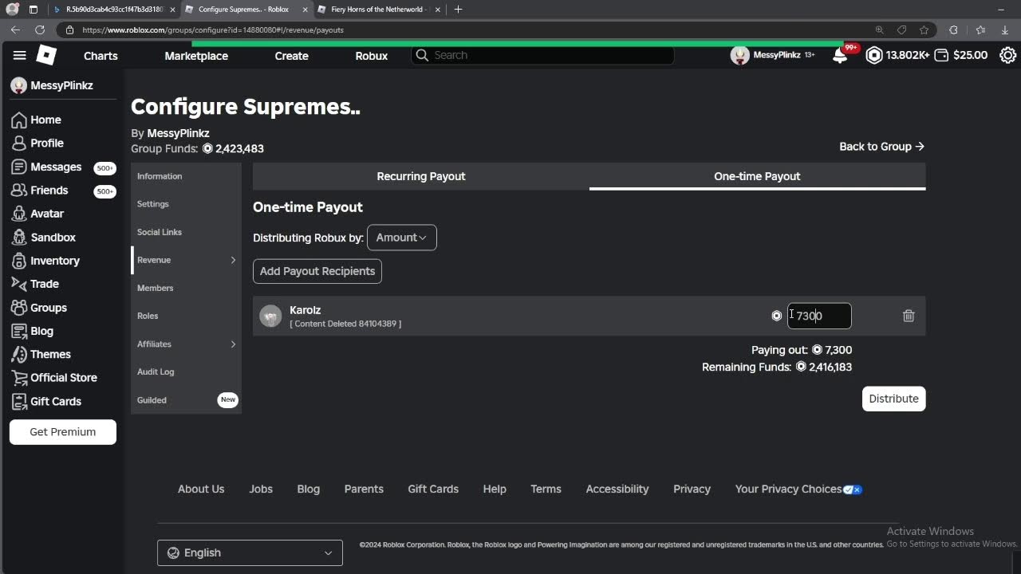The image size is (1021, 574).
Task: Open the Amount distribution dropdown
Action: click(x=401, y=238)
